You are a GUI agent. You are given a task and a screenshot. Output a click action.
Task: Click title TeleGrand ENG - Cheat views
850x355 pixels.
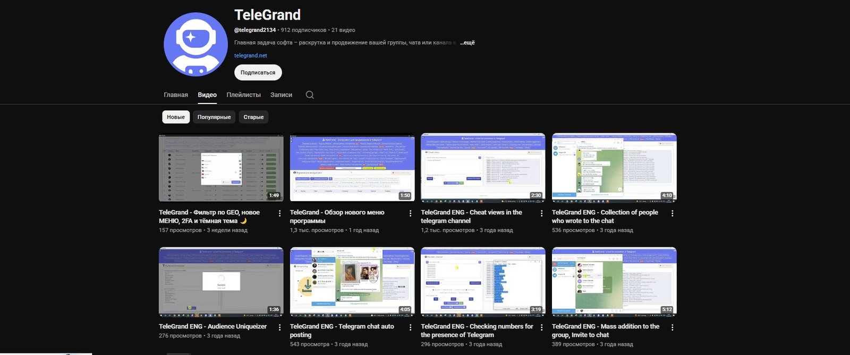click(x=472, y=217)
